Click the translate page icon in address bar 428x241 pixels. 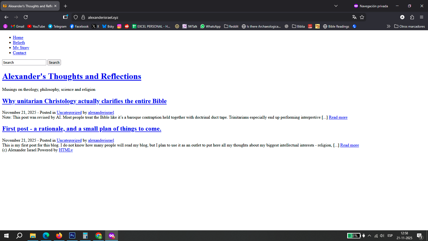[x=354, y=17]
